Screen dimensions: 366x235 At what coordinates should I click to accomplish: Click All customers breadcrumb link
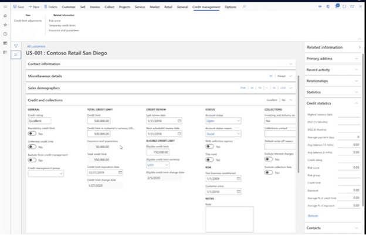tap(36, 46)
